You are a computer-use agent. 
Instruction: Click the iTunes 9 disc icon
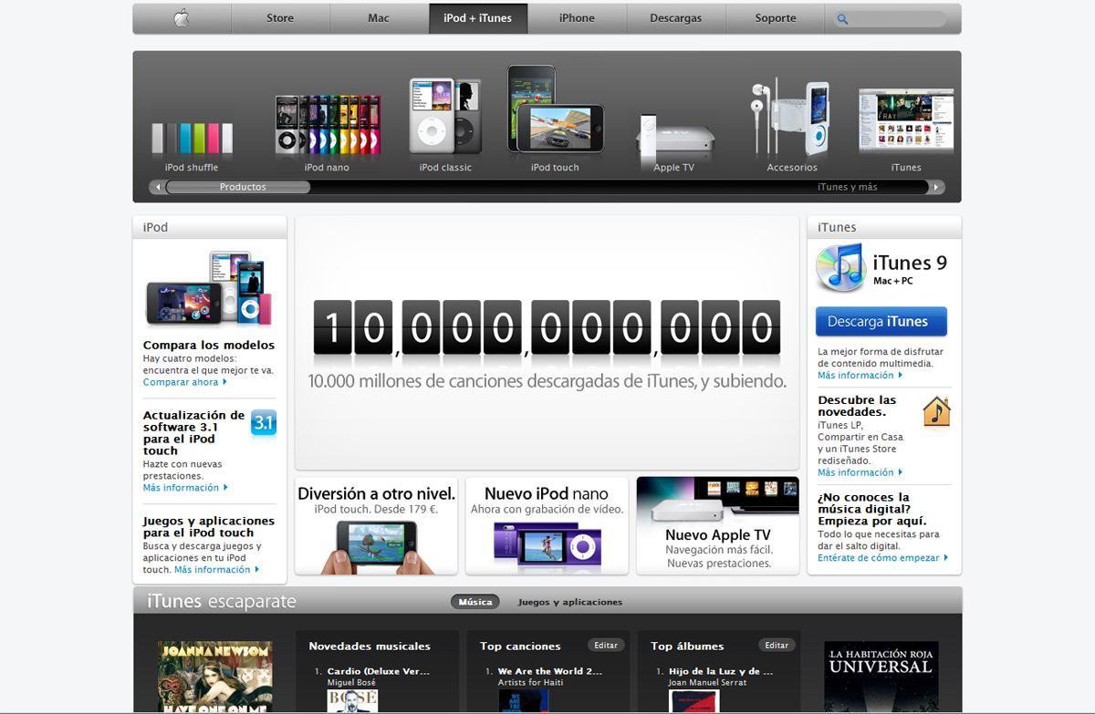pos(840,267)
